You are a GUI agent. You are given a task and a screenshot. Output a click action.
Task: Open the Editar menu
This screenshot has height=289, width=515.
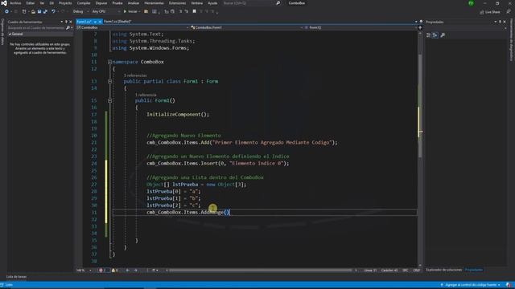(x=31, y=3)
